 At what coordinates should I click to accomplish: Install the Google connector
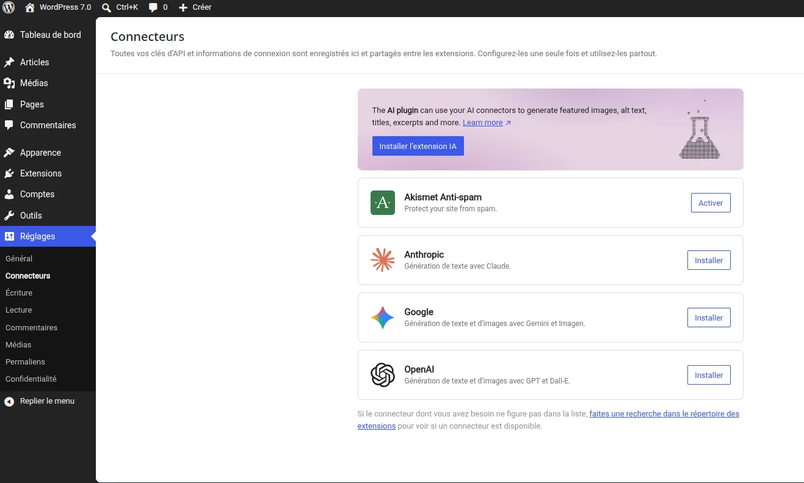[709, 318]
